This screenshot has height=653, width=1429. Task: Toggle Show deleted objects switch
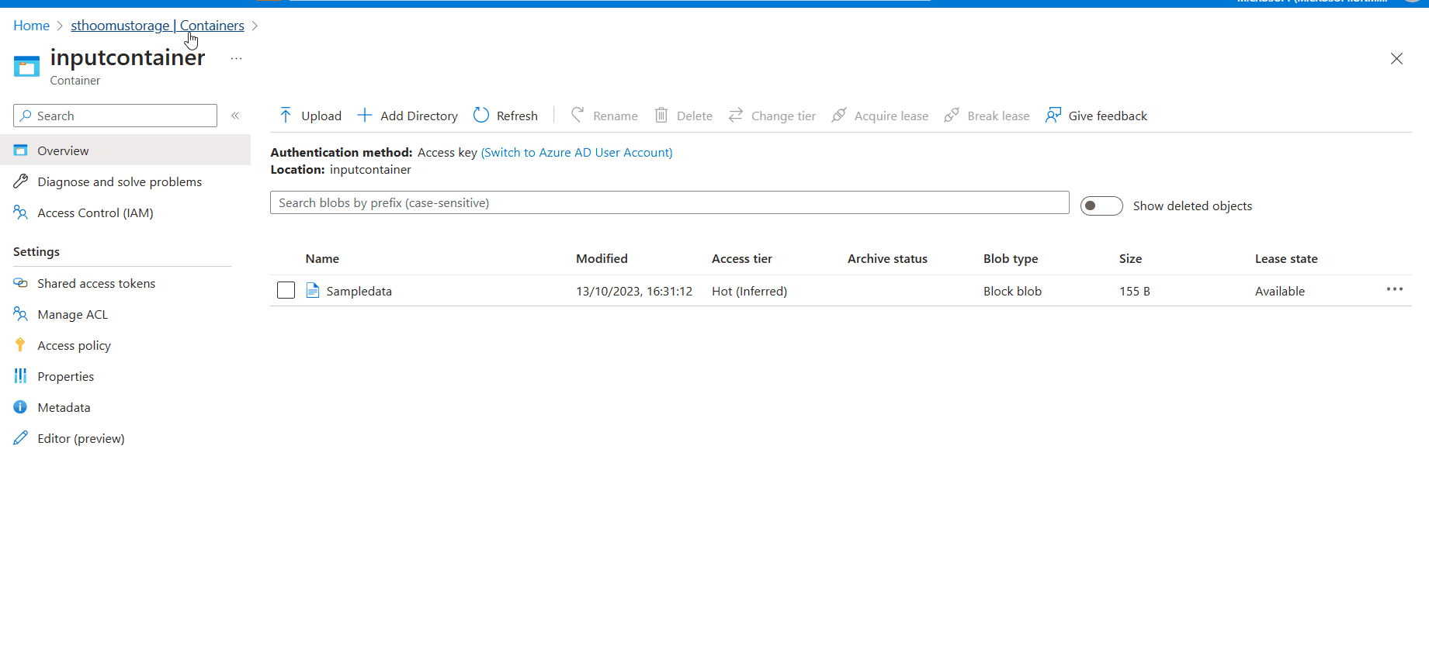pyautogui.click(x=1101, y=206)
